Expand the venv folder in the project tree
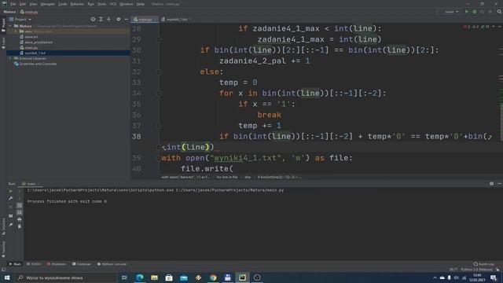The height and width of the screenshot is (283, 503). (x=16, y=31)
